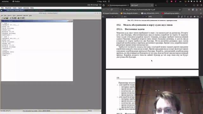Click Paste icon in GPSS toolbar
The width and height of the screenshot is (203, 114).
[x=15, y=18]
